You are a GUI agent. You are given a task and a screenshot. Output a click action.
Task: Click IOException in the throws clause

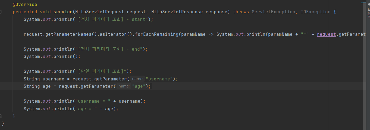click(x=315, y=12)
